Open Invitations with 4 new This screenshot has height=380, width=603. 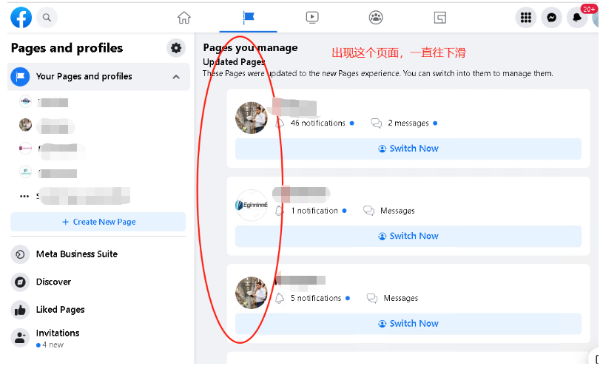click(x=57, y=338)
